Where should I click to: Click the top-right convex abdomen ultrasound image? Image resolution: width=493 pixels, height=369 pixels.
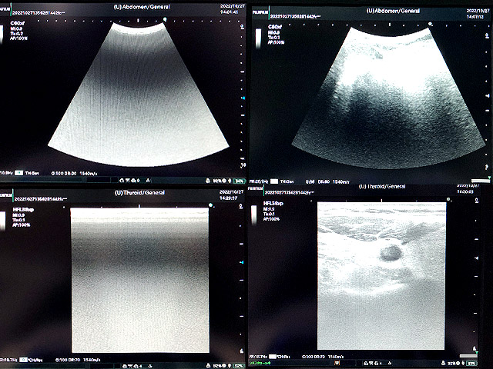388,98
